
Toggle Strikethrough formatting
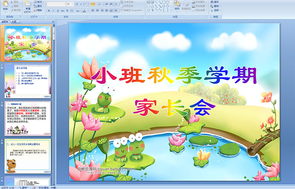click(x=62, y=11)
